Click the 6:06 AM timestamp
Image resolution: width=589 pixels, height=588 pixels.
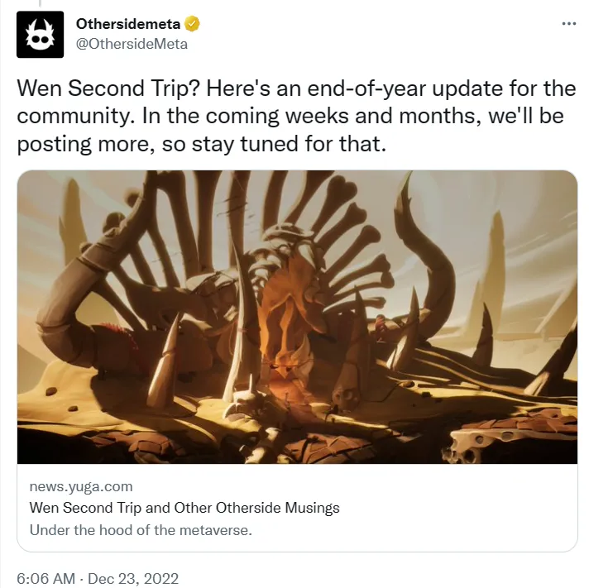point(45,578)
